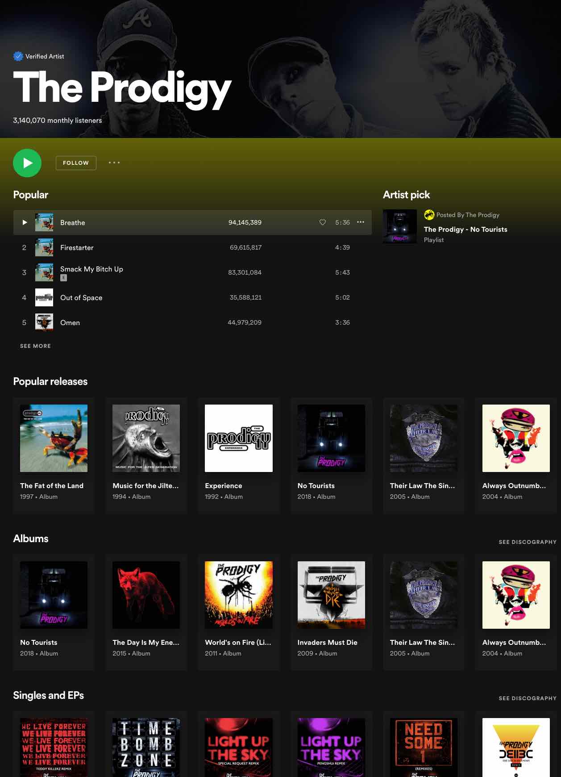Click the Popular releases heading
Viewport: 561px width, 777px height.
coord(50,381)
